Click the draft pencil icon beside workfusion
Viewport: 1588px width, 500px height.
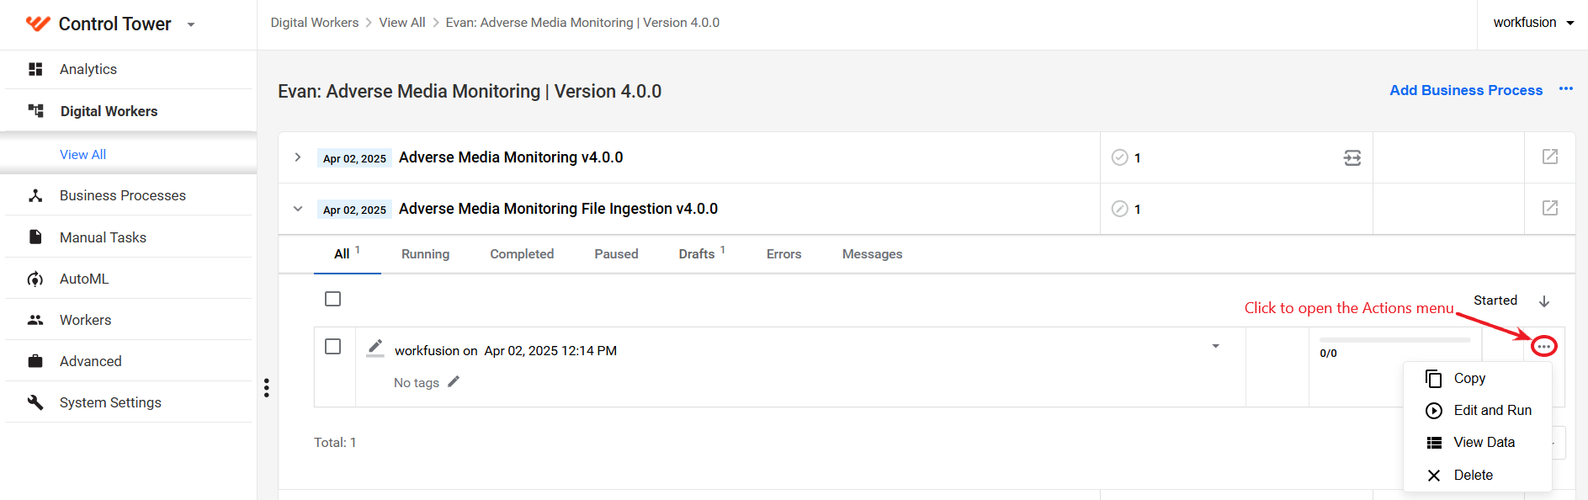[x=375, y=348]
